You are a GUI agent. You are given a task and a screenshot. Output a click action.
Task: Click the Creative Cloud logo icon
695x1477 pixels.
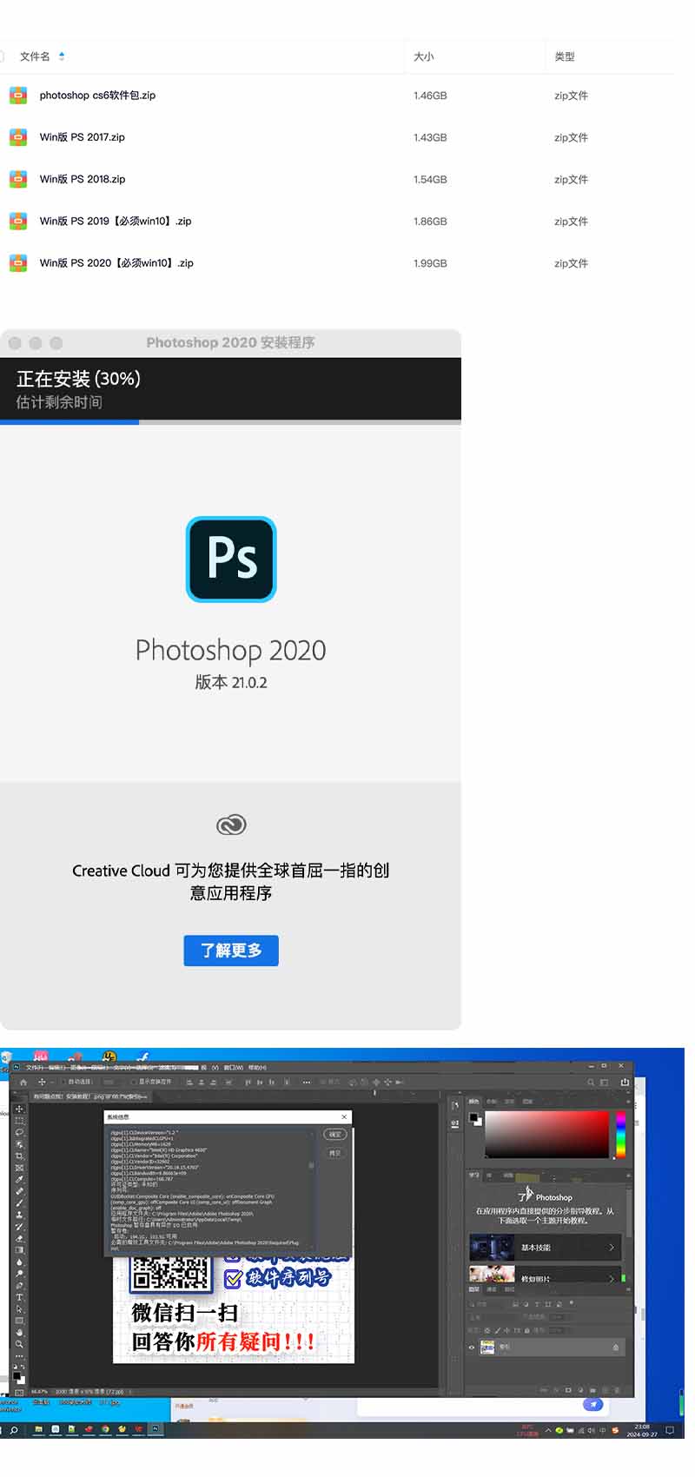[231, 825]
